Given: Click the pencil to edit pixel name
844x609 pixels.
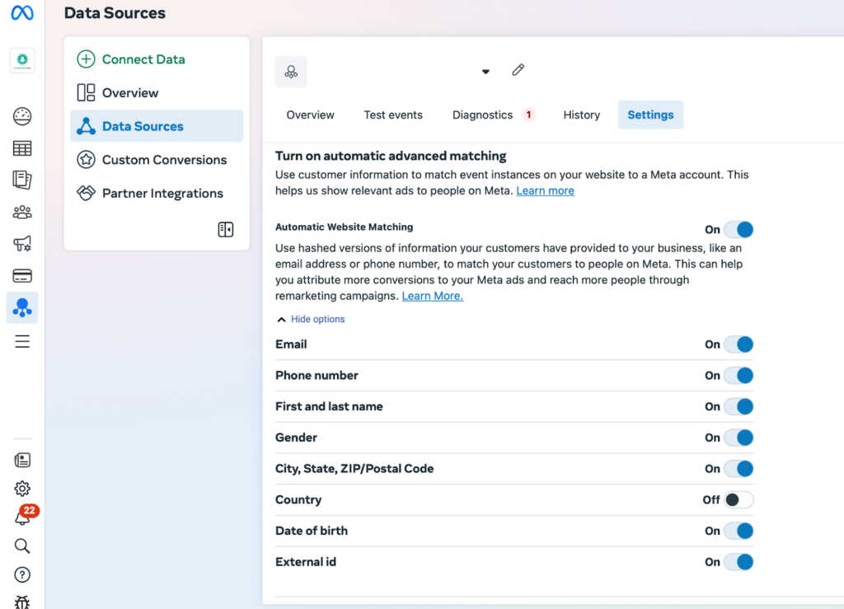Looking at the screenshot, I should click(518, 71).
